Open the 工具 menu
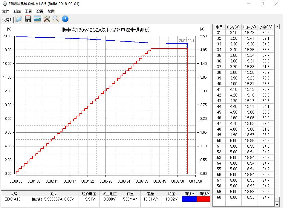This screenshot has height=208, width=283. (x=28, y=11)
